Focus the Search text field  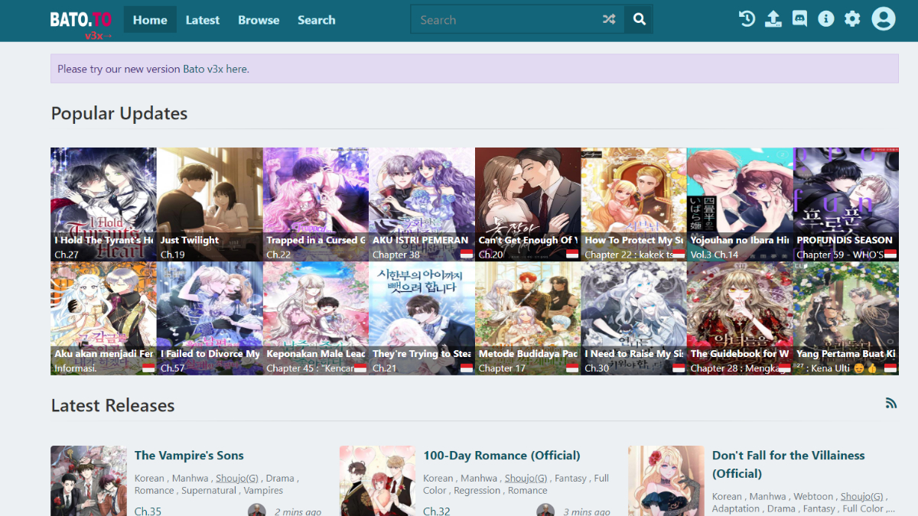pyautogui.click(x=505, y=20)
